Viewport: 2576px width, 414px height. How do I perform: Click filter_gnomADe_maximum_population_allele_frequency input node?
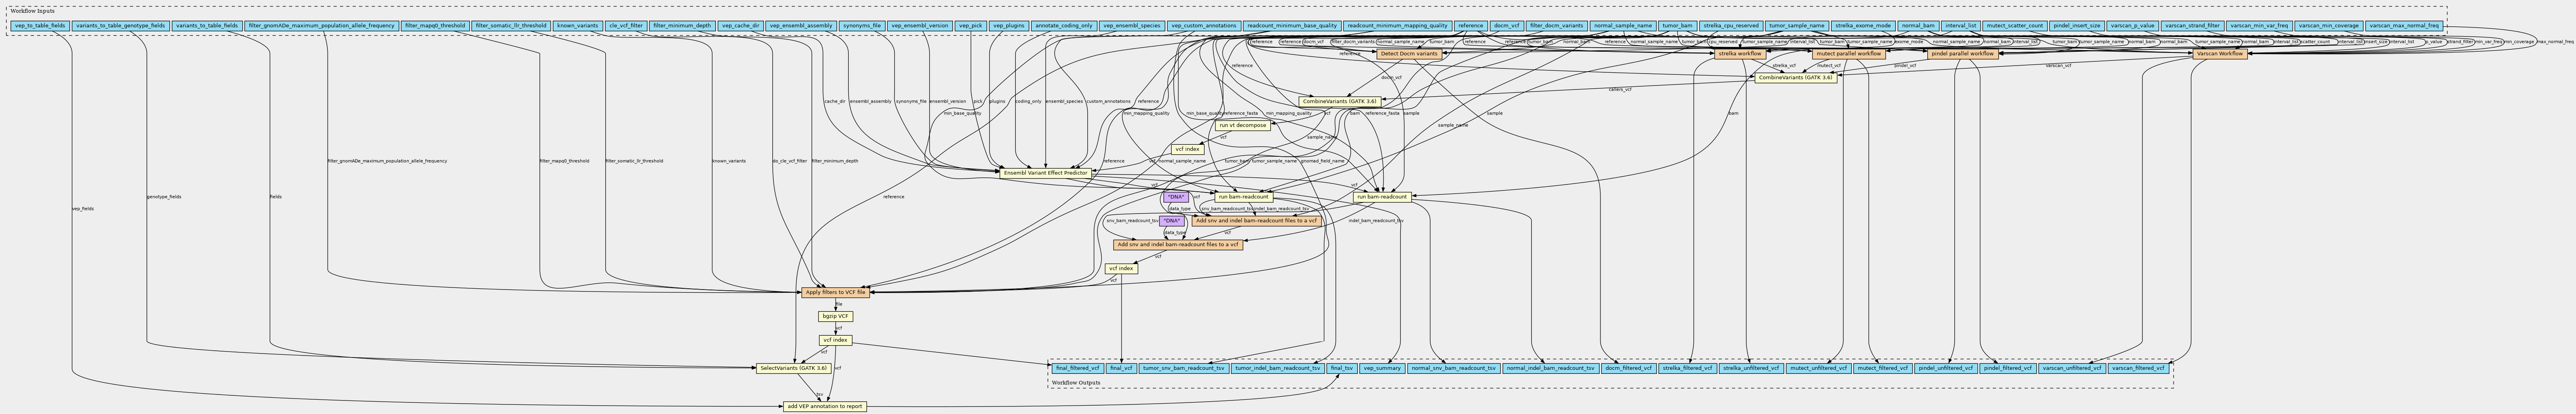(x=322, y=25)
